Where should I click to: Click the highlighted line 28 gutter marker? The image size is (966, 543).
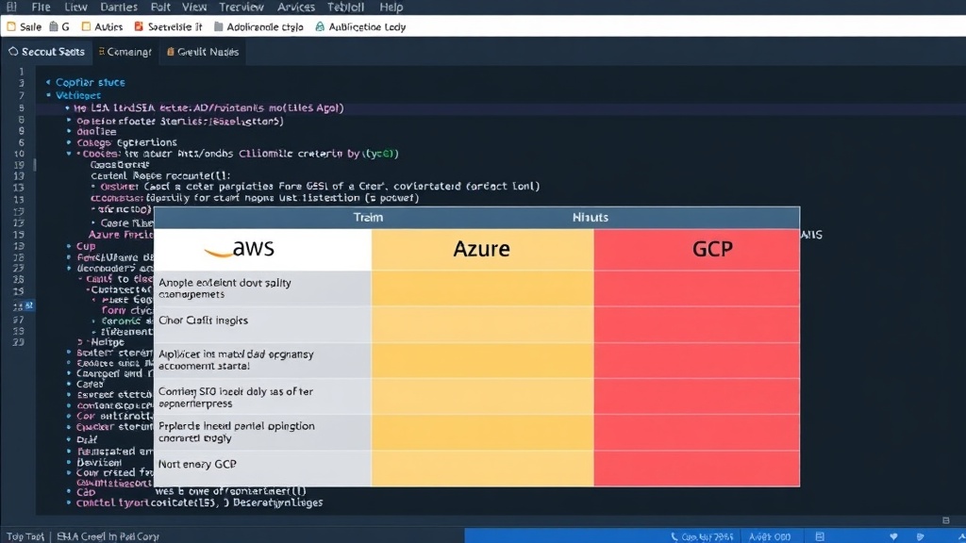(x=28, y=305)
